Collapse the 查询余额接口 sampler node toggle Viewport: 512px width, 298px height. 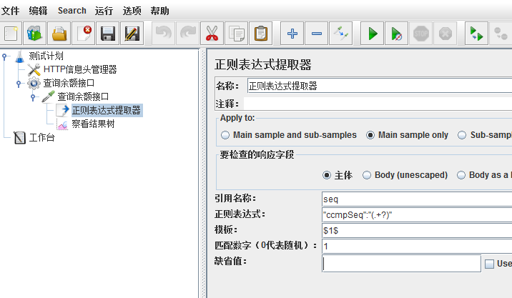34,96
